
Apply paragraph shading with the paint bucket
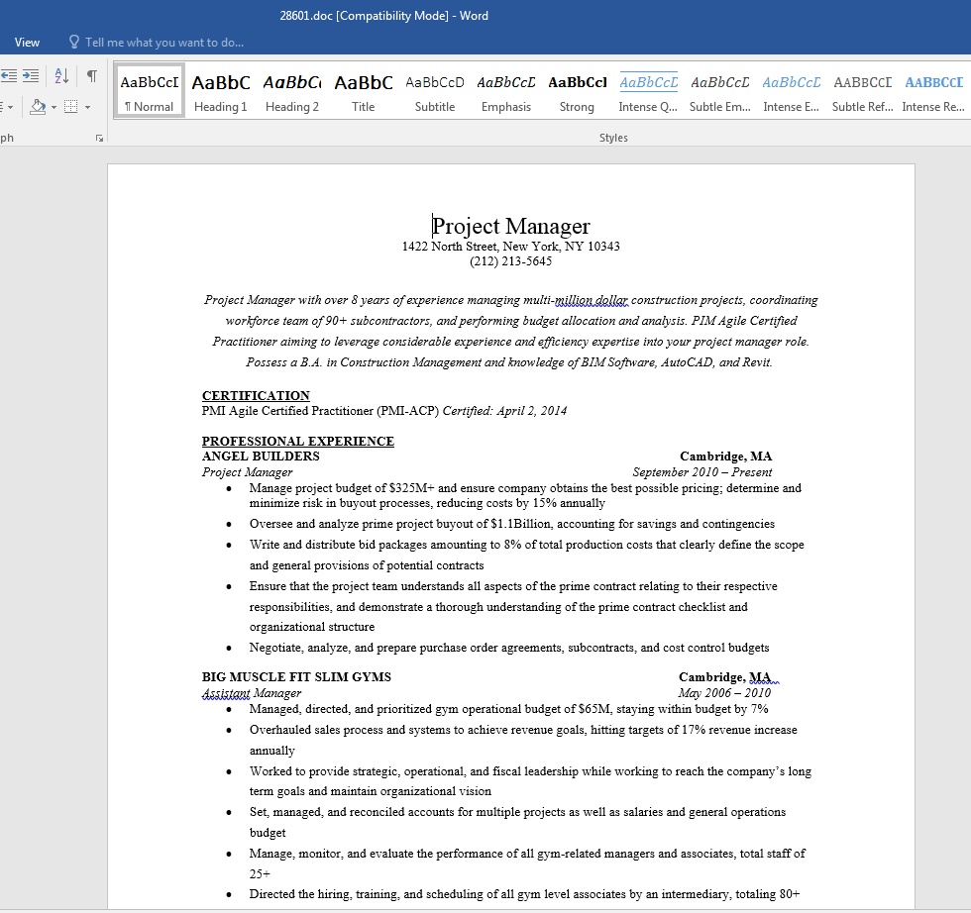point(38,107)
